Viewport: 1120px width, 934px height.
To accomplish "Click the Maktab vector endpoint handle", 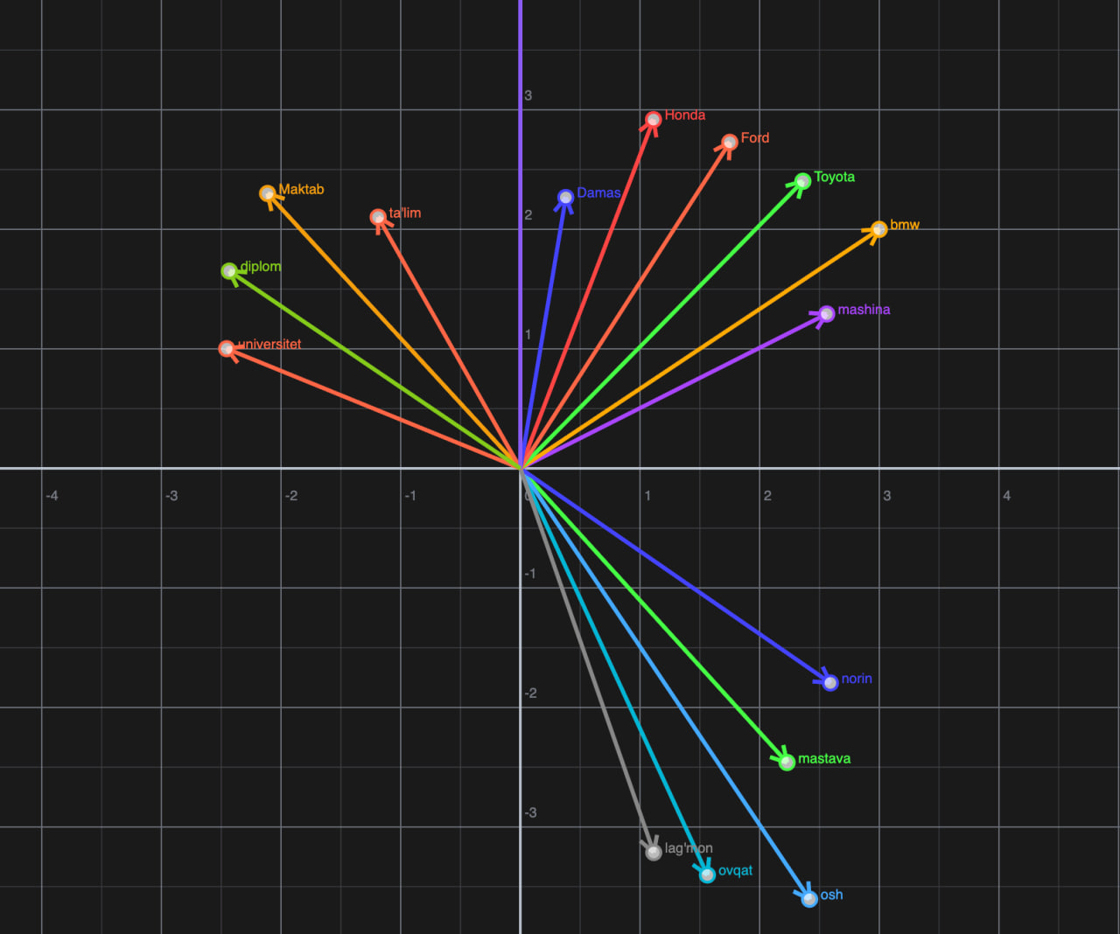I will [x=268, y=193].
